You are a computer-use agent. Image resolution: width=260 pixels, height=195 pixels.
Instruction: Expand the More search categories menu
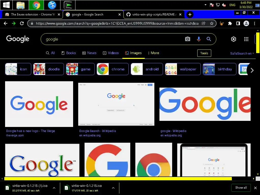point(154,53)
